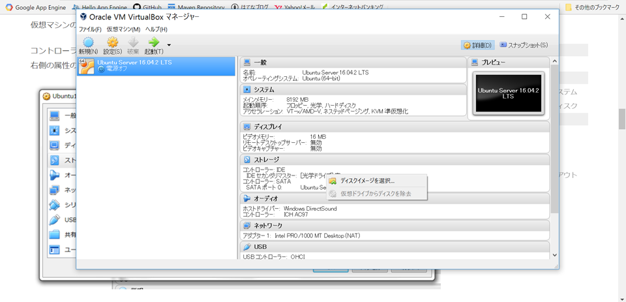Screen dimensions: 626x302
Task: Click the Preview (プレビュー) section icon
Action: pyautogui.click(x=475, y=63)
